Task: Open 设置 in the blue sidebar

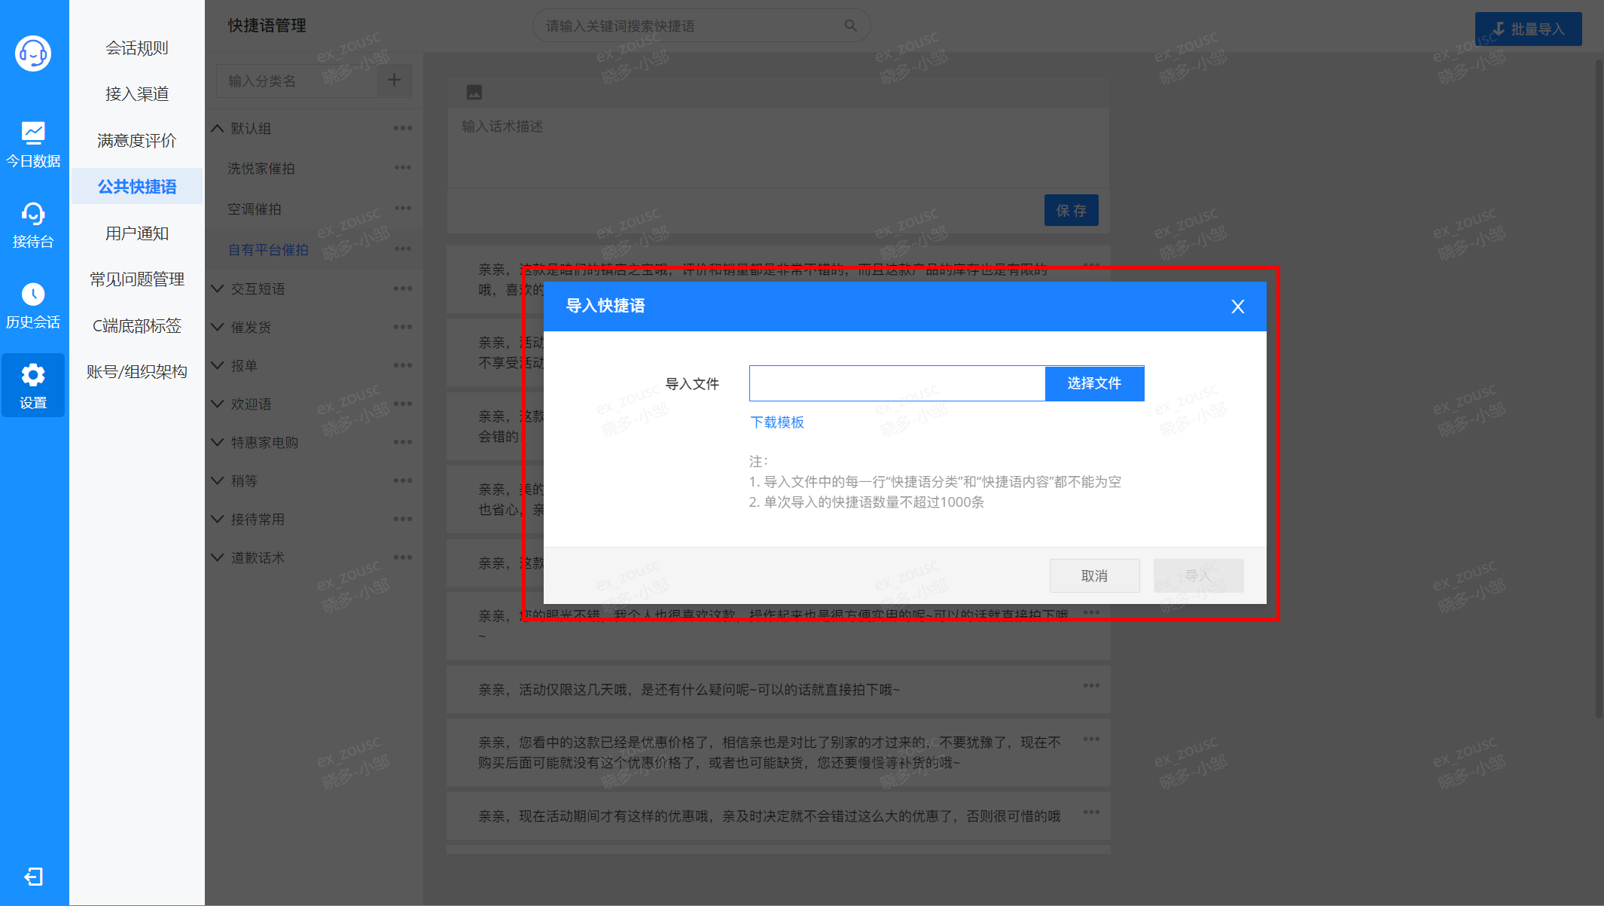Action: [33, 386]
